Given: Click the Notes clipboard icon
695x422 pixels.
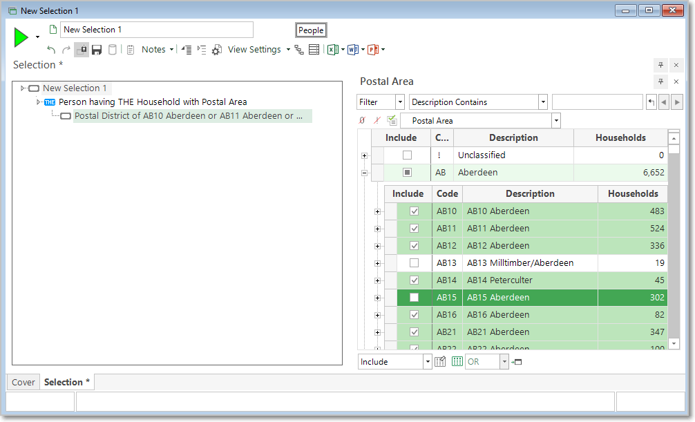Looking at the screenshot, I should point(131,50).
